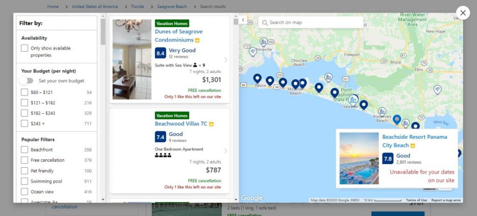Image resolution: width=477 pixels, height=216 pixels.
Task: Click the map pin at Destin
Action: [257, 79]
